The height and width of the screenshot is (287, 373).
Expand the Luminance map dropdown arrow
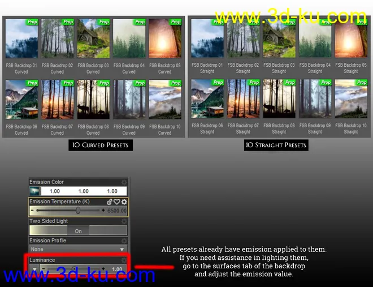tap(34, 269)
